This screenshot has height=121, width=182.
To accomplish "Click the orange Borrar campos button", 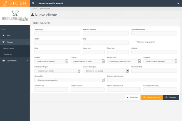I will pyautogui.click(x=152, y=97).
